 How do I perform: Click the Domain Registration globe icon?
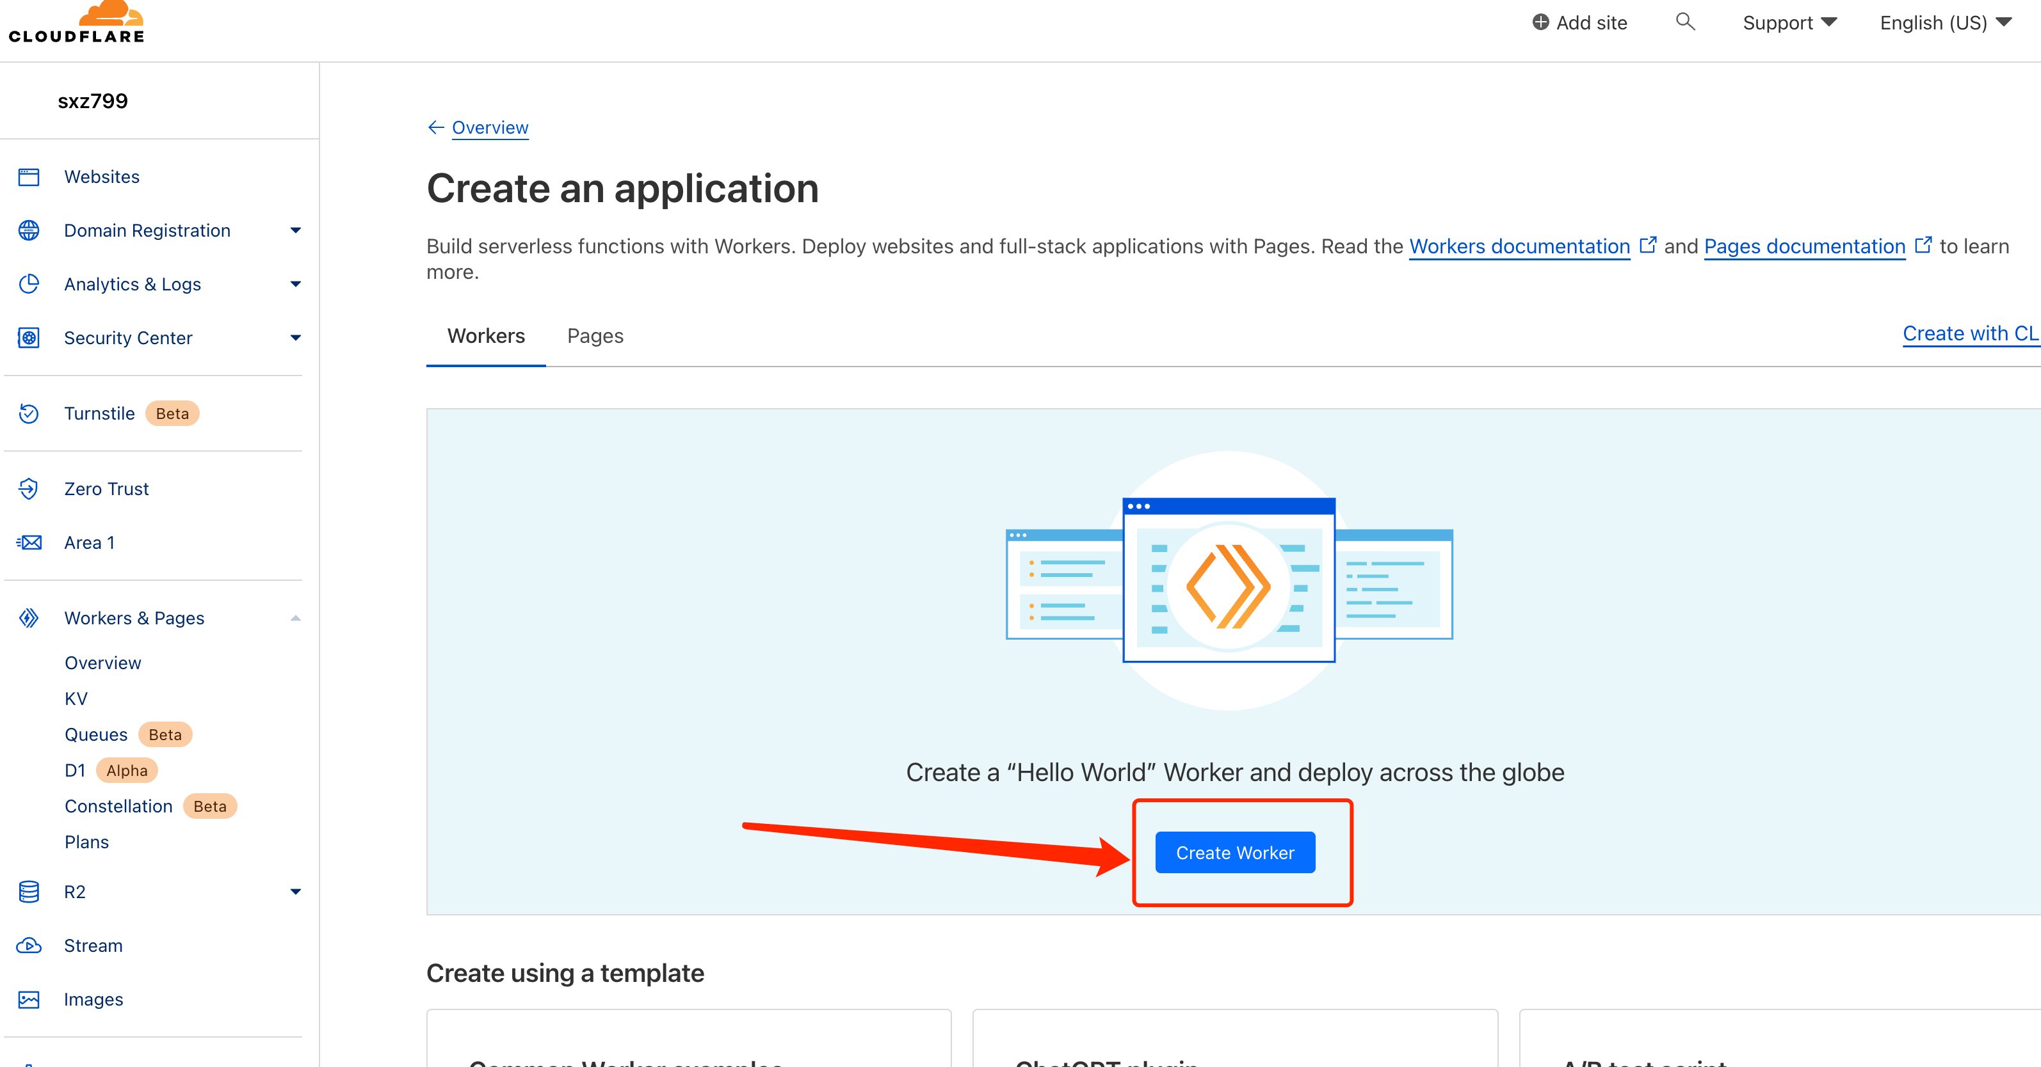[29, 230]
